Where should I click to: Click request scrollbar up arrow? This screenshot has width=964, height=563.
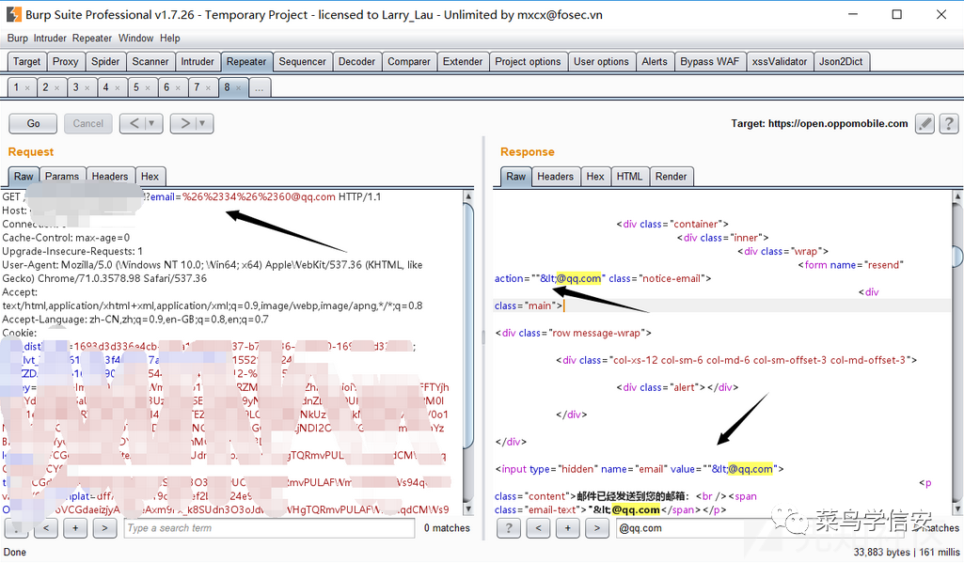468,196
